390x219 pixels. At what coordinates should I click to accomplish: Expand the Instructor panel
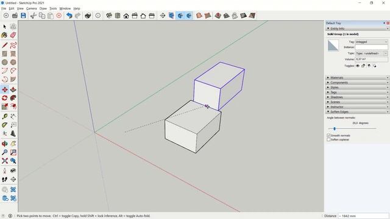point(358,107)
